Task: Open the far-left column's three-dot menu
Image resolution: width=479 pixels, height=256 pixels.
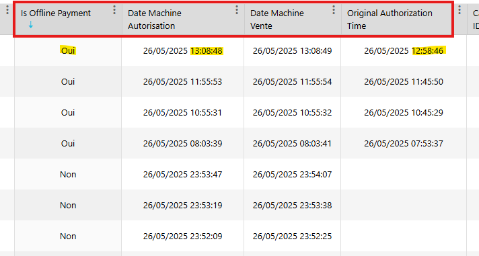Action: tap(7, 10)
